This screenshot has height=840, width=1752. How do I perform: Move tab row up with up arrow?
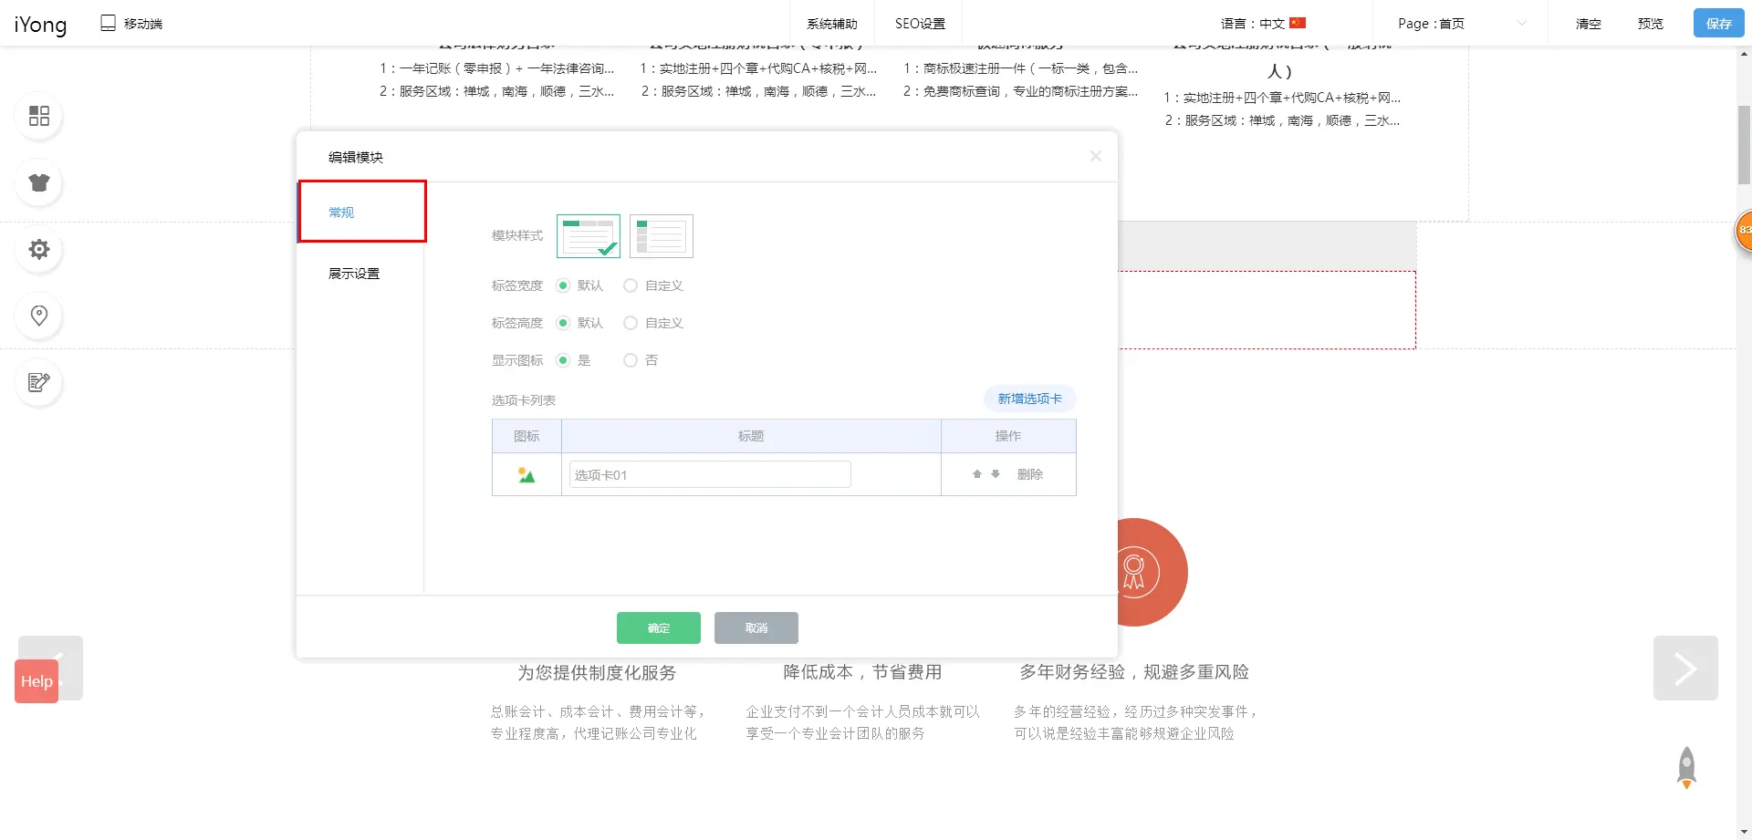coord(977,474)
